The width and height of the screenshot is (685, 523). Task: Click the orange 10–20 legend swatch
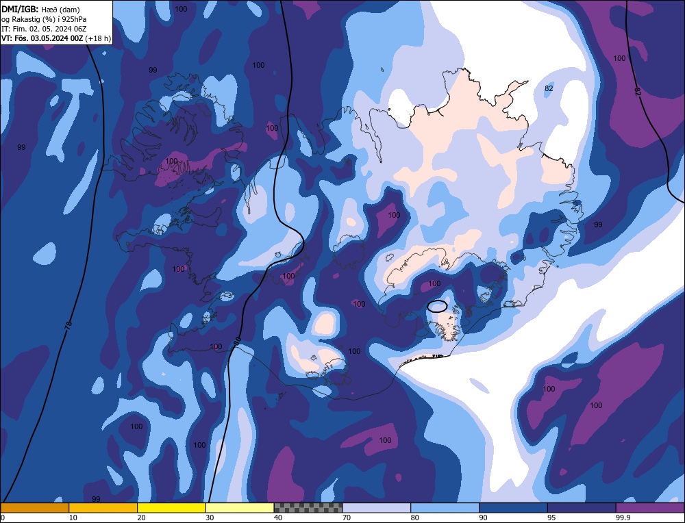(x=103, y=508)
